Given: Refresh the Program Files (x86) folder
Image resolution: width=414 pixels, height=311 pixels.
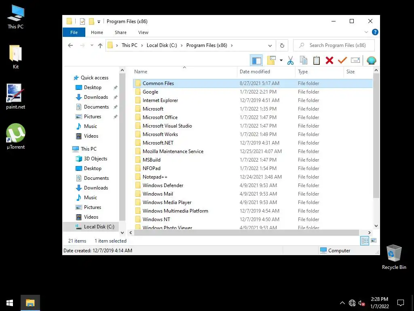Looking at the screenshot, I should click(x=282, y=45).
